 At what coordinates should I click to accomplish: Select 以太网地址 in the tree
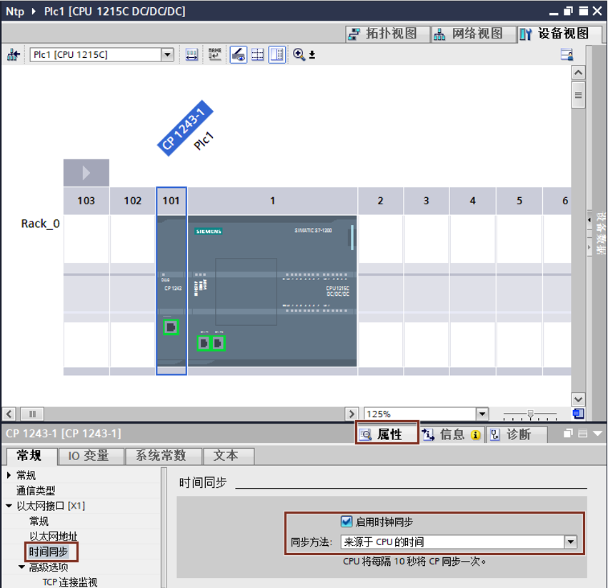(54, 537)
